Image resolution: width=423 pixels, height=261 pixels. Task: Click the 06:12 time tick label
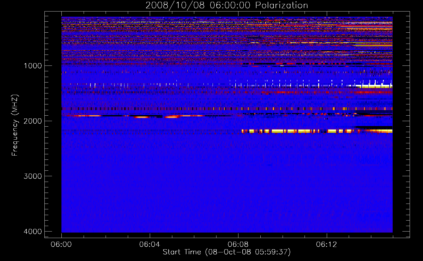[327, 245]
